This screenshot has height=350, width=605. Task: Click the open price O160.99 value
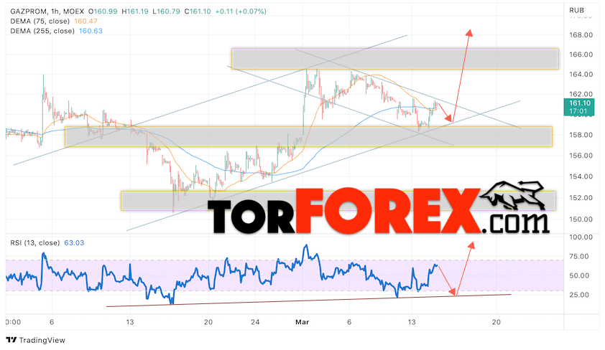(103, 11)
